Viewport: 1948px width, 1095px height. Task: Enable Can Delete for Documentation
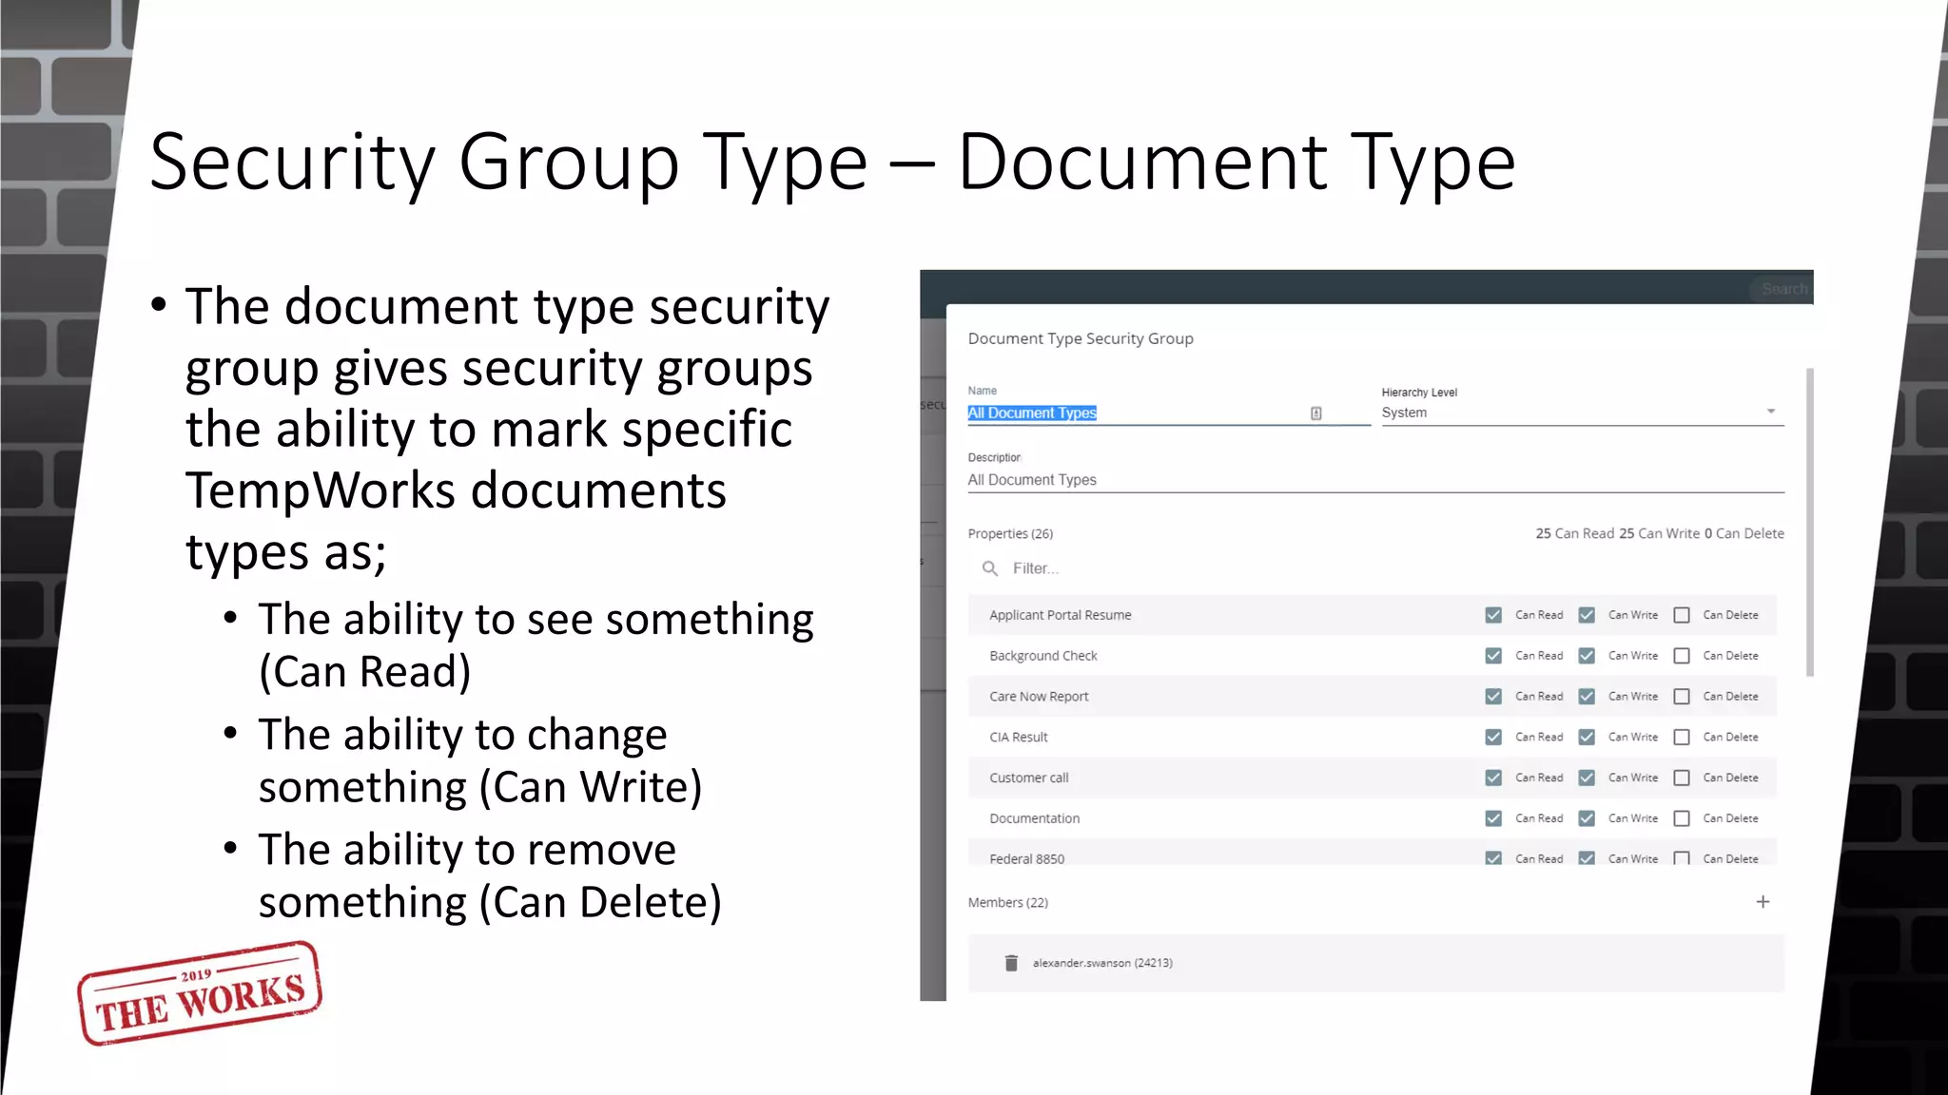pyautogui.click(x=1682, y=818)
